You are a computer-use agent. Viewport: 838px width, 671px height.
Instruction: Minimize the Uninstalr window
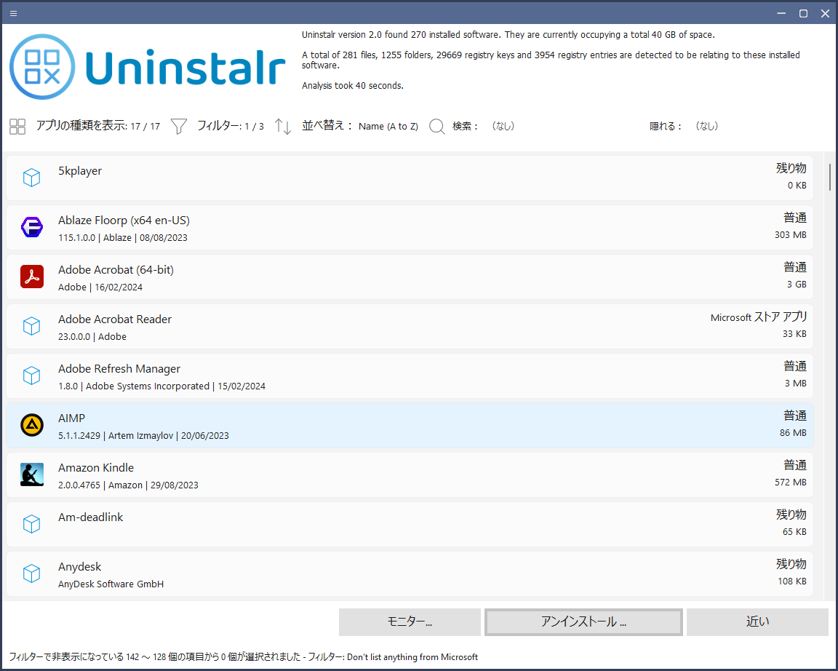pos(781,13)
